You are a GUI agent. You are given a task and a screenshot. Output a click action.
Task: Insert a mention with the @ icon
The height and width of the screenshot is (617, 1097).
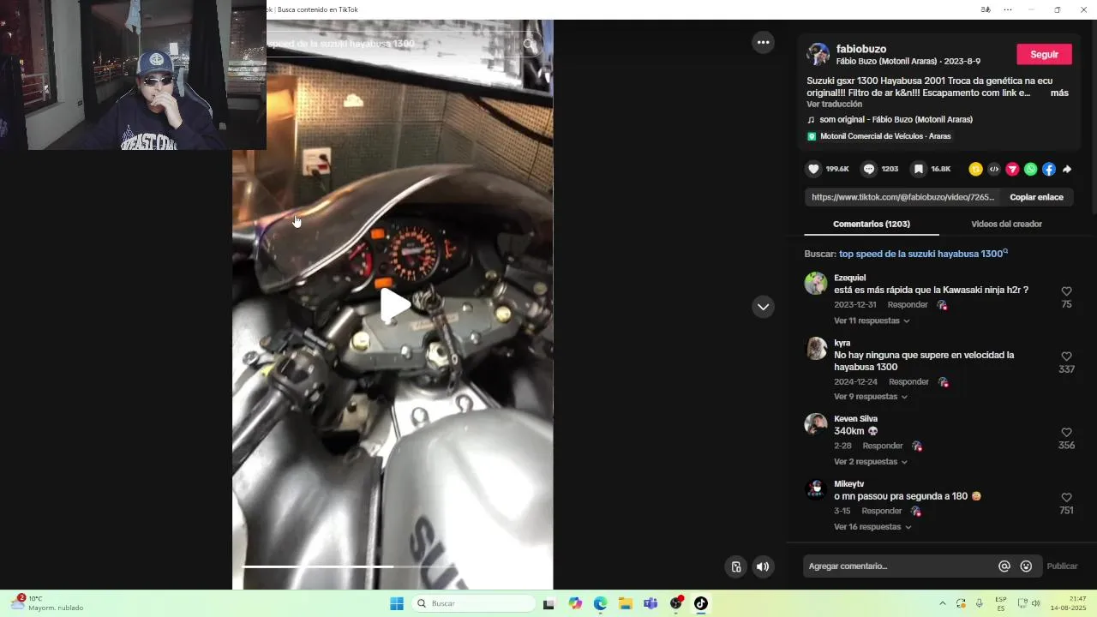click(1004, 566)
